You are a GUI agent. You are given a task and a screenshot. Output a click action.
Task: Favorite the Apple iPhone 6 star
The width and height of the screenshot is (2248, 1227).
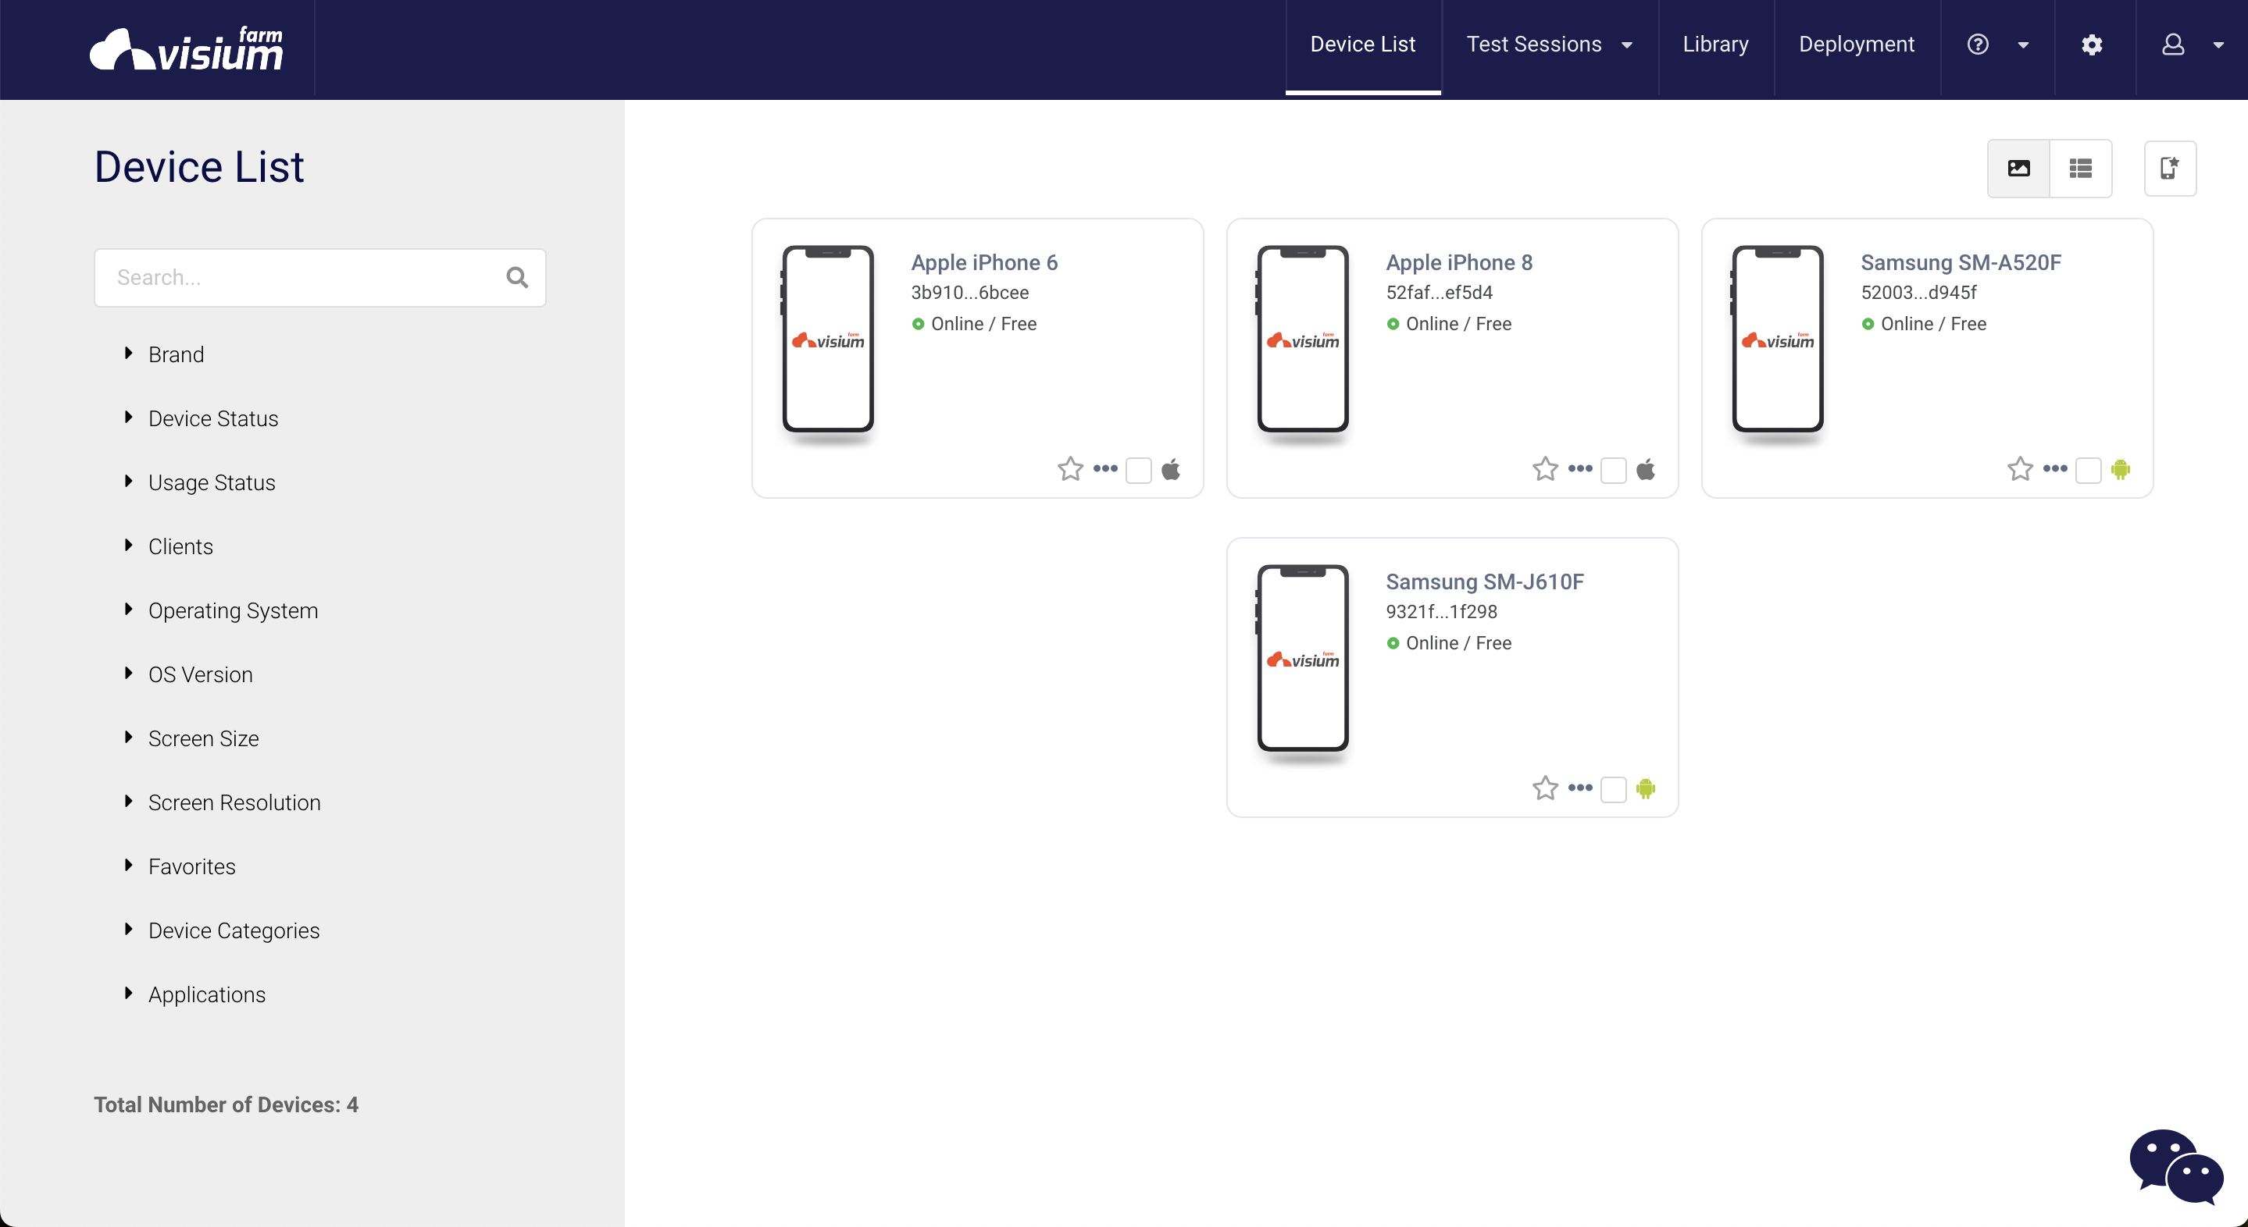(x=1070, y=469)
